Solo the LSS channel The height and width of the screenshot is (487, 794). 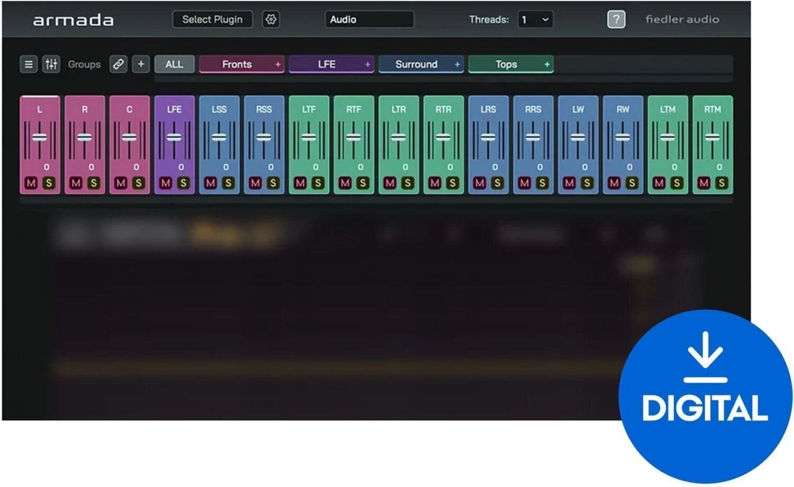pyautogui.click(x=228, y=183)
